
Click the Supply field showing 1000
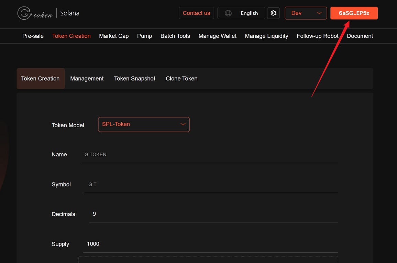(211, 244)
